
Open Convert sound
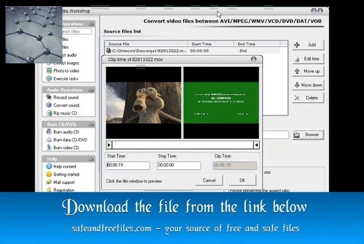click(x=66, y=105)
